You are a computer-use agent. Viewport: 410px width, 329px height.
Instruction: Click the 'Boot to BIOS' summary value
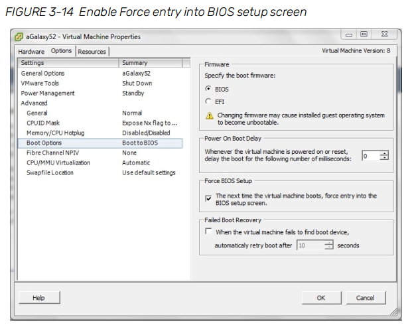[x=140, y=143]
